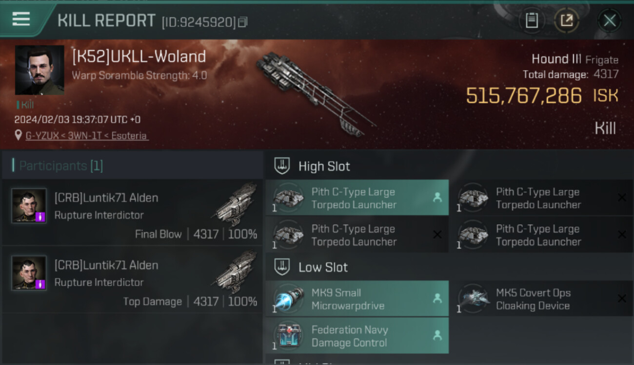Select Final Blow participant Luntik71 Alden
634x365 pixels.
tap(132, 212)
